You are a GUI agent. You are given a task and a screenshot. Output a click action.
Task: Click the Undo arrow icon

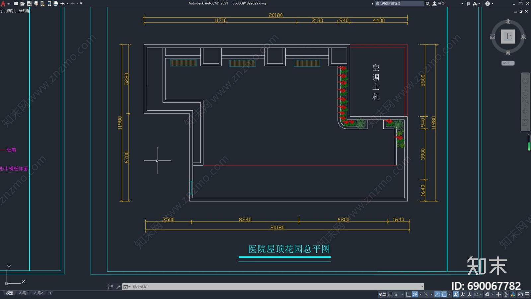click(x=62, y=3)
